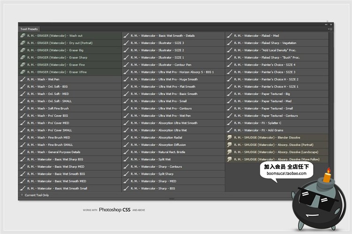The width and height of the screenshot is (352, 234).
Task: Open the Tool Presets panel flyout menu
Action: [330, 29]
